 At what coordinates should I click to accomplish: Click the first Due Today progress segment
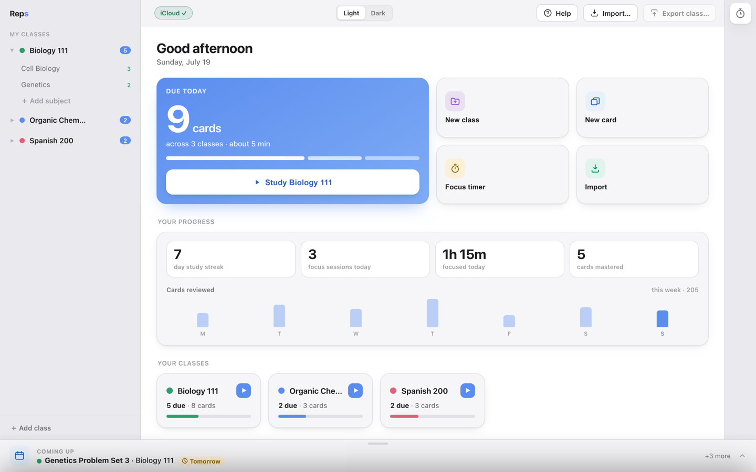click(235, 158)
